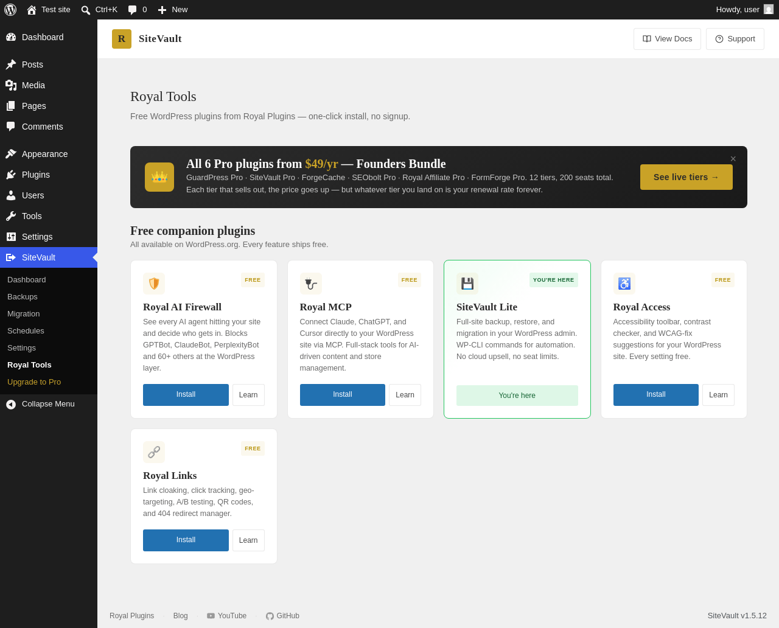The height and width of the screenshot is (628, 779).
Task: Click the WordPress logo icon in admin bar
Action: [10, 10]
